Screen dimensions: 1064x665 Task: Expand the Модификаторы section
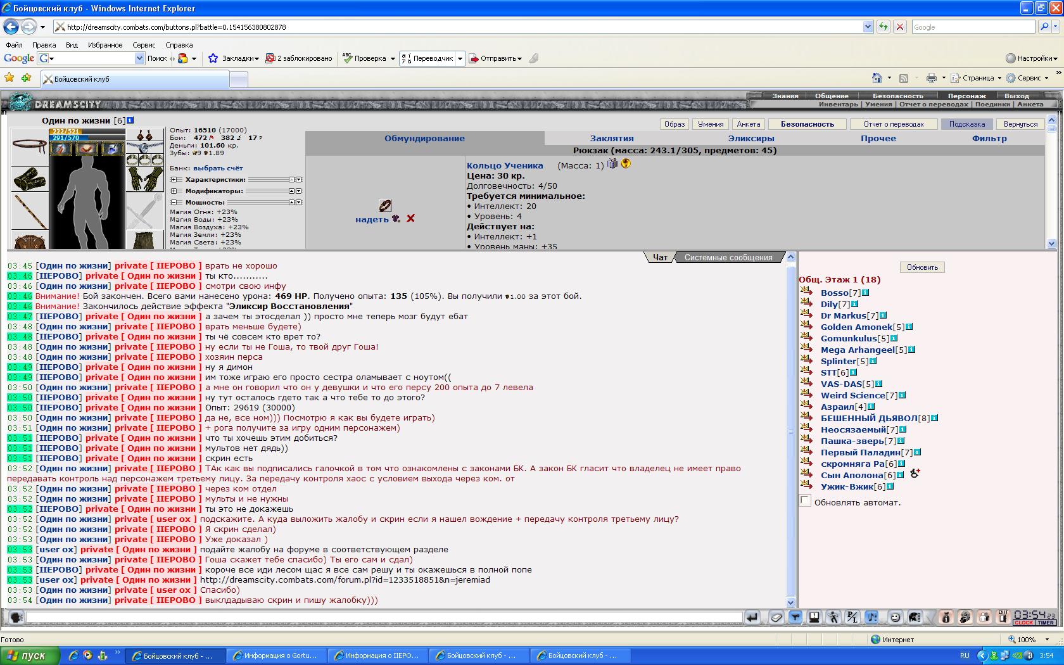click(174, 191)
